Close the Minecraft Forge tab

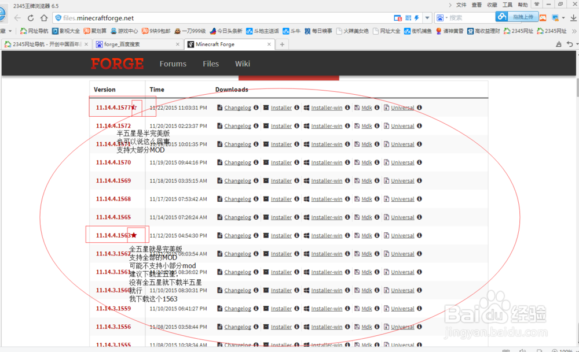(269, 45)
